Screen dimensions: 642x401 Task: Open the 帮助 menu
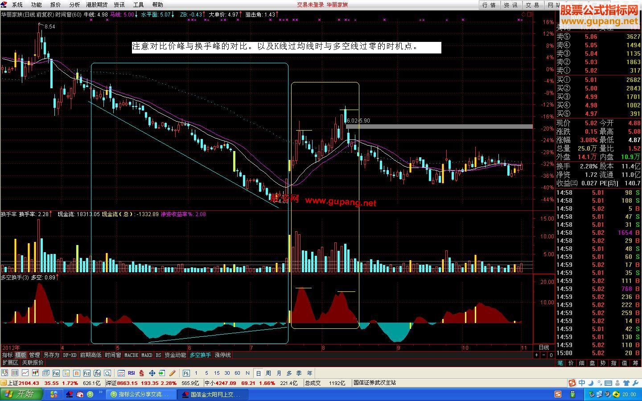click(157, 5)
